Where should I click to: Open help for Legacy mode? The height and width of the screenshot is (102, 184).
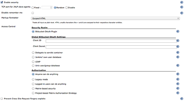pos(178,79)
